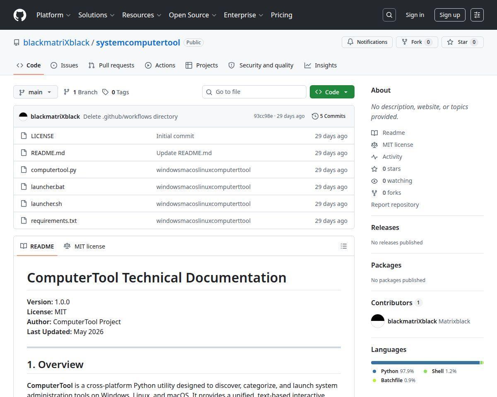Select the MIT license tab in file viewer

(84, 246)
